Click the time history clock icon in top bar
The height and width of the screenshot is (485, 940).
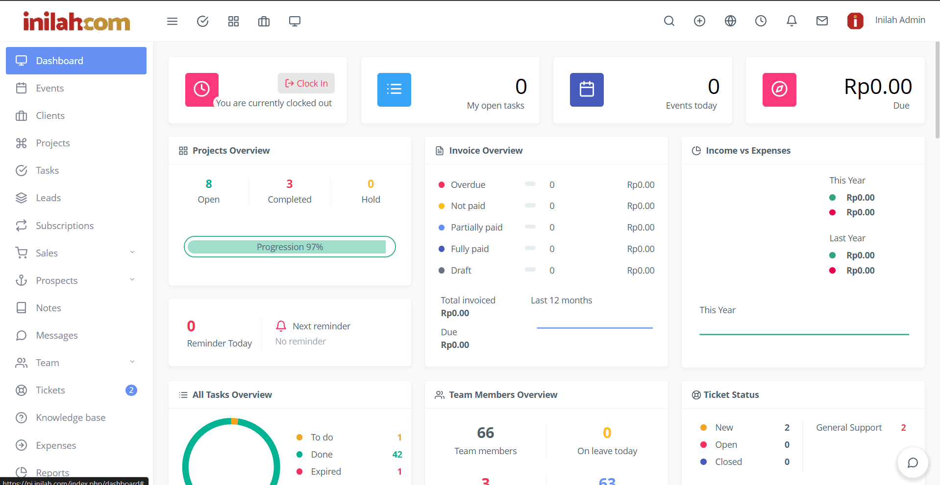tap(761, 21)
